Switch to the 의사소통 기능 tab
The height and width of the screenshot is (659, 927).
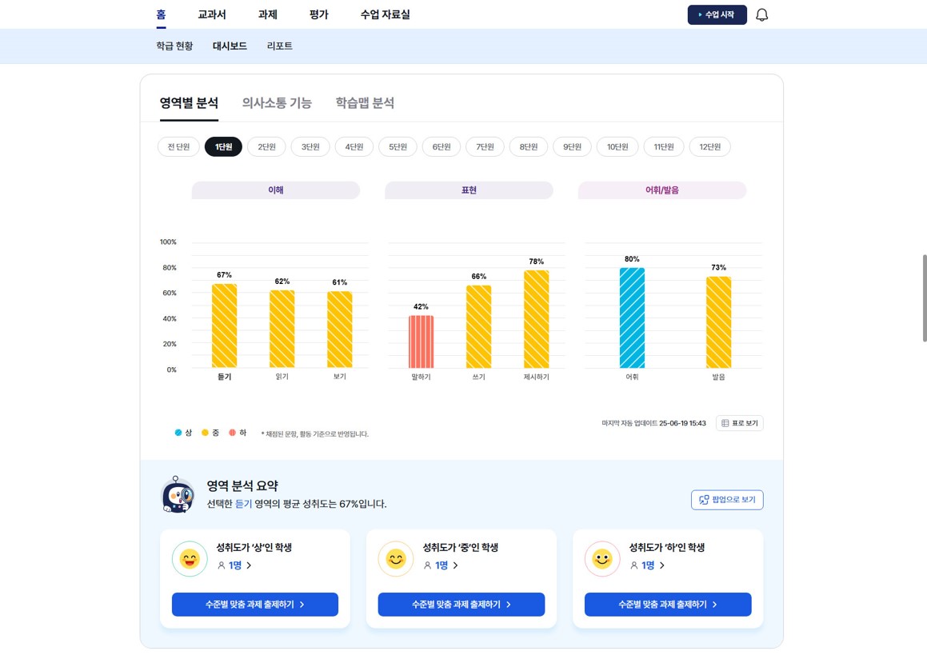click(277, 103)
